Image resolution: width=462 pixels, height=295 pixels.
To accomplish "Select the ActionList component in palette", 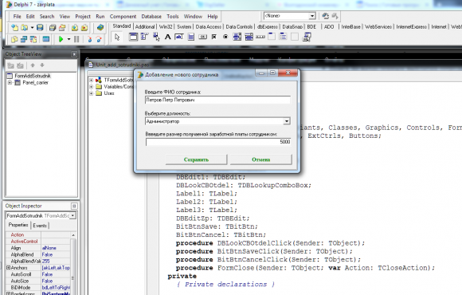I will (307, 37).
